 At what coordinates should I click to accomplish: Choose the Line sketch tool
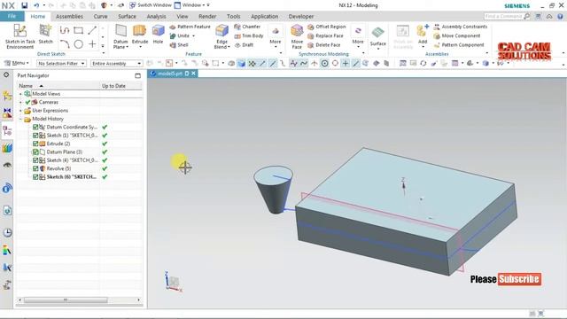92,30
